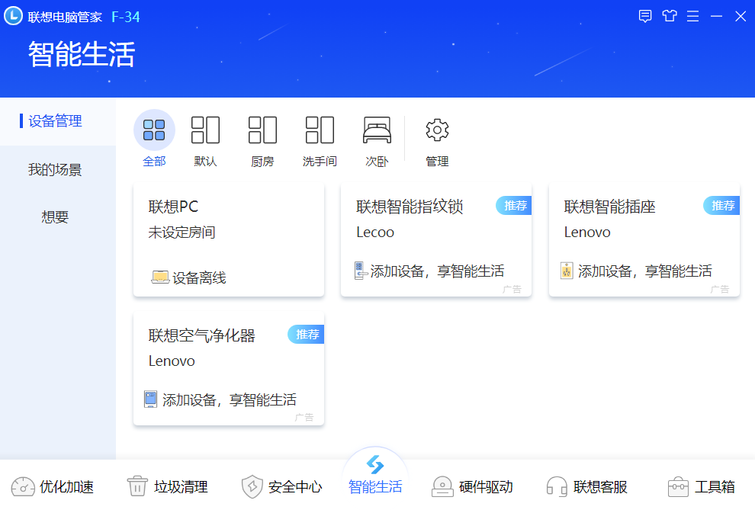Open the 联想客服 bottom tab

pyautogui.click(x=587, y=486)
